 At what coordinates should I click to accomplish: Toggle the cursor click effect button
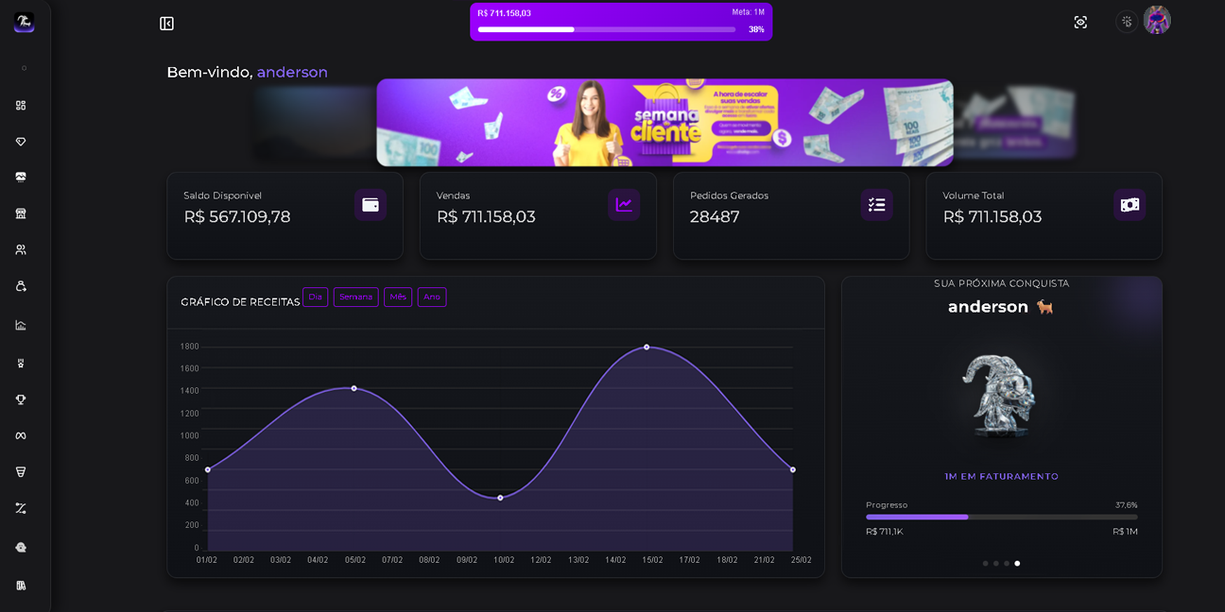(1127, 22)
